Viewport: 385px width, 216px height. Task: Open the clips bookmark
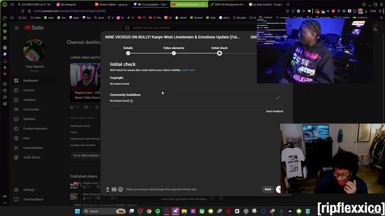(x=211, y=18)
